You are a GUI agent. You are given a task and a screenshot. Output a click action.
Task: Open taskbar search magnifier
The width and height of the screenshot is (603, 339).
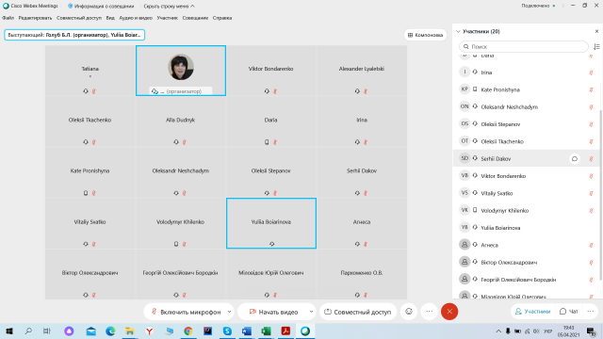[x=28, y=331]
